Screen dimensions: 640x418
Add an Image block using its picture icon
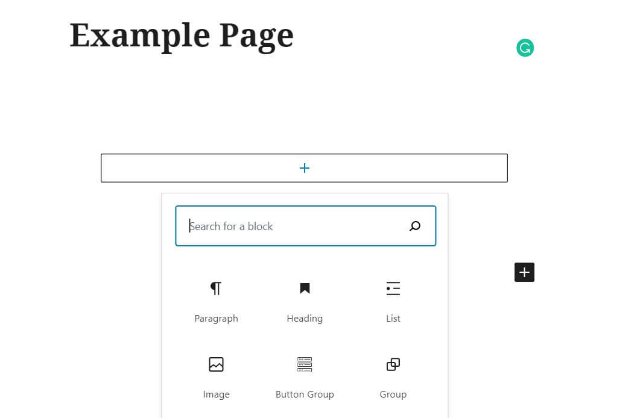216,364
